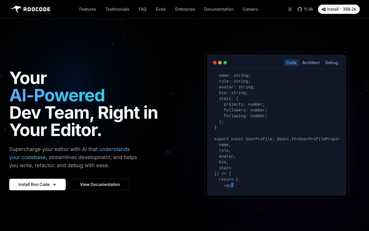This screenshot has width=369, height=231.
Task: Click the yellow traffic light dot
Action: pos(220,62)
